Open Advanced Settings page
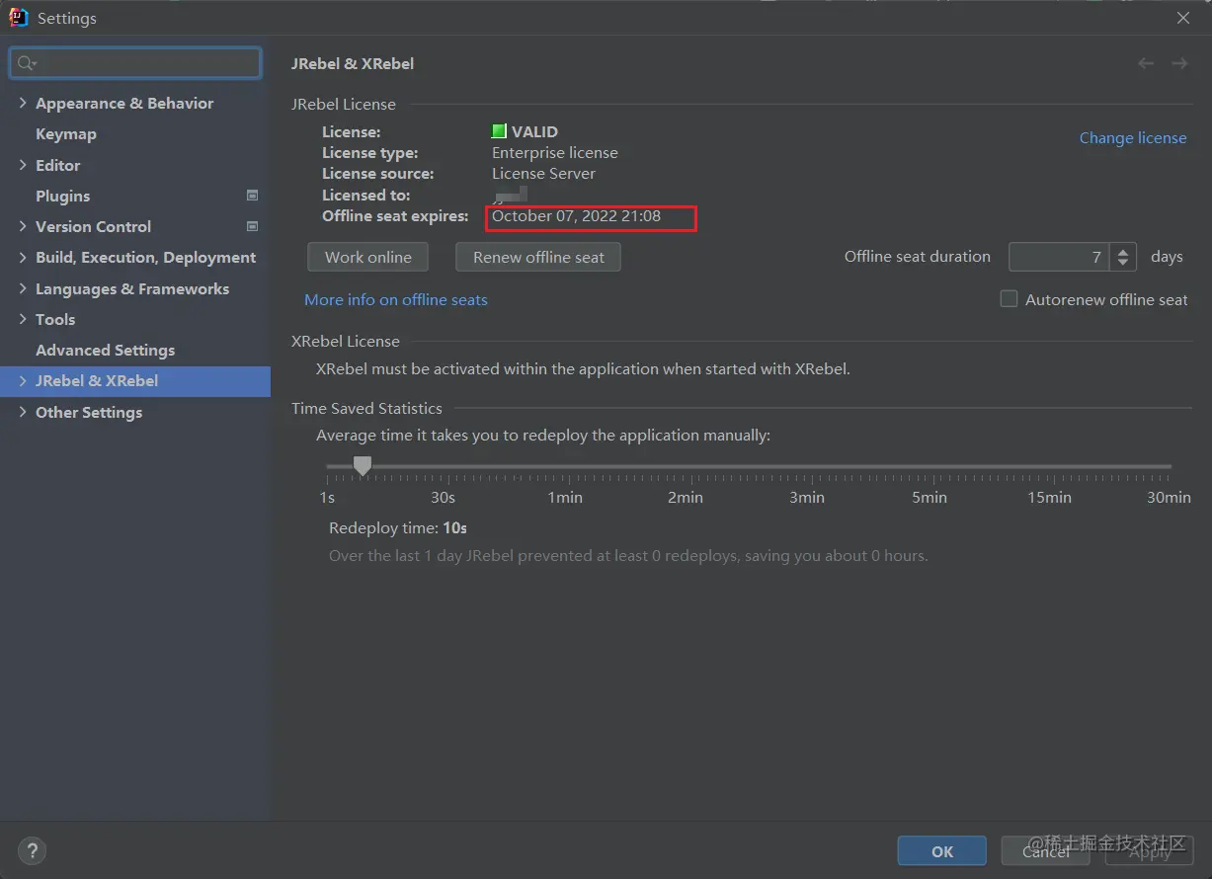The height and width of the screenshot is (879, 1212). point(105,350)
